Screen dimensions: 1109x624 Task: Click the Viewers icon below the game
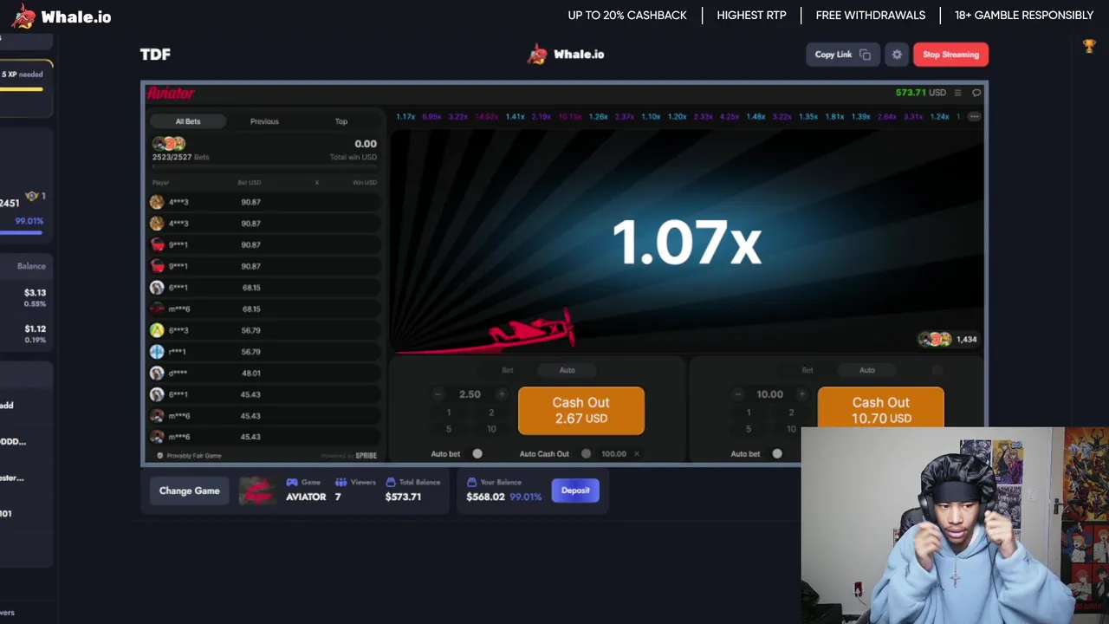click(340, 482)
